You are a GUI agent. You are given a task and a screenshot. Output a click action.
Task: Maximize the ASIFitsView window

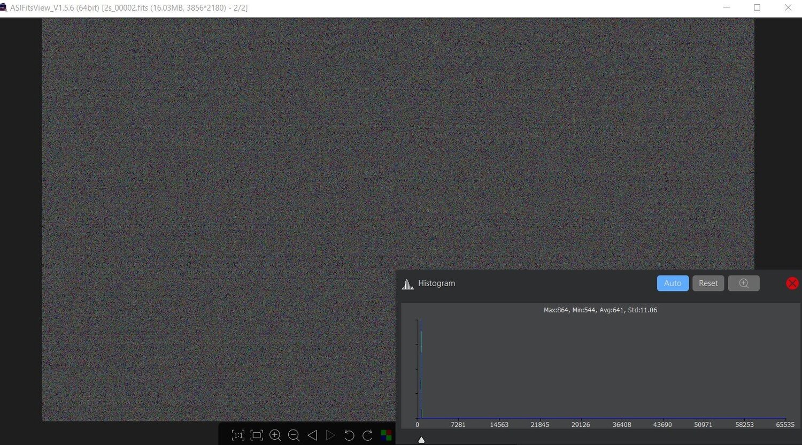click(757, 7)
